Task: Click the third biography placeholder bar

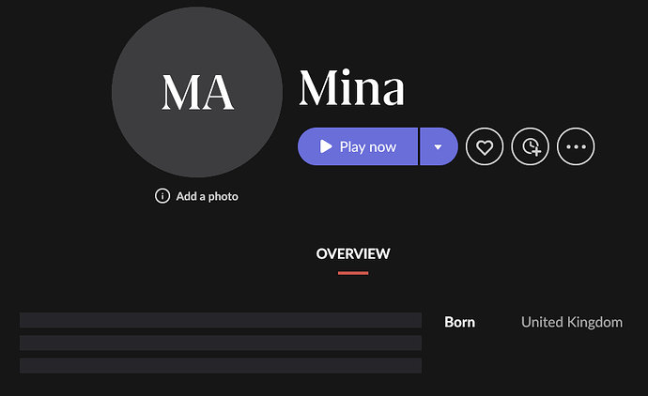Action: coord(221,366)
